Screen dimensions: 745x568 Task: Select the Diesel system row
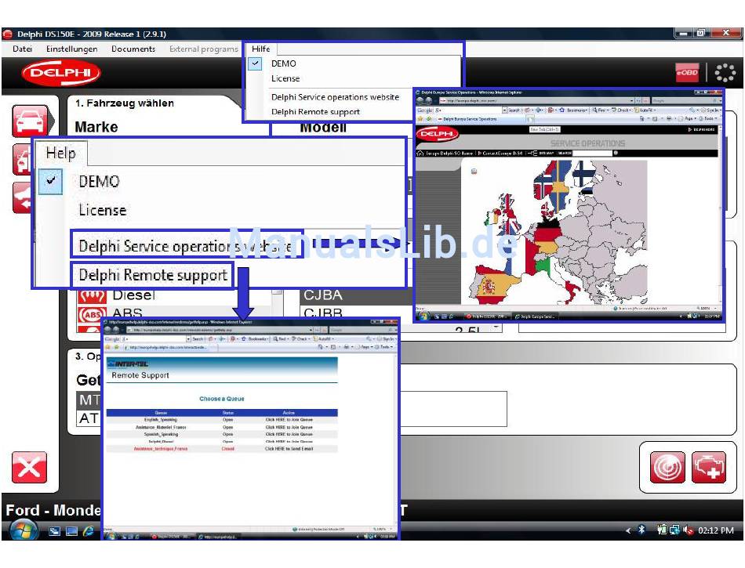[134, 295]
